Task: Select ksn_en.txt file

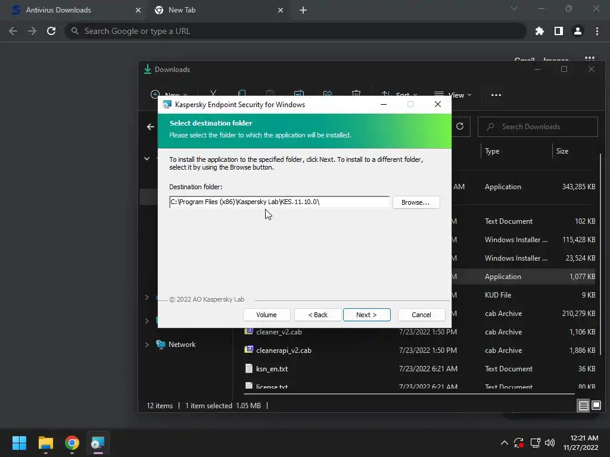Action: 272,369
